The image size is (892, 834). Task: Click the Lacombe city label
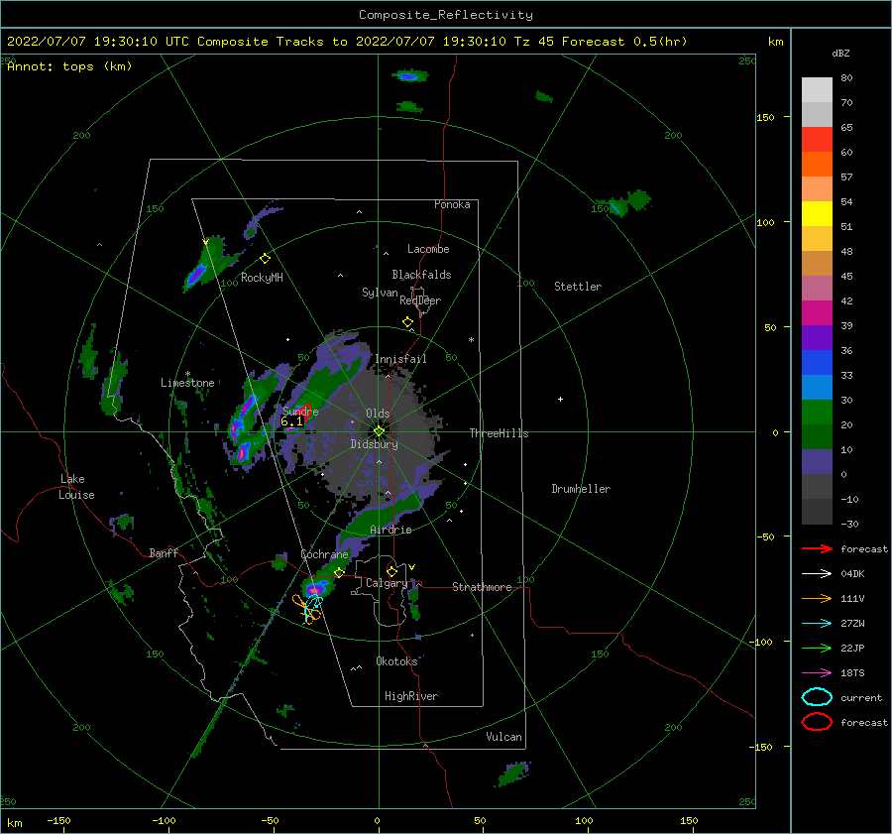coord(428,249)
